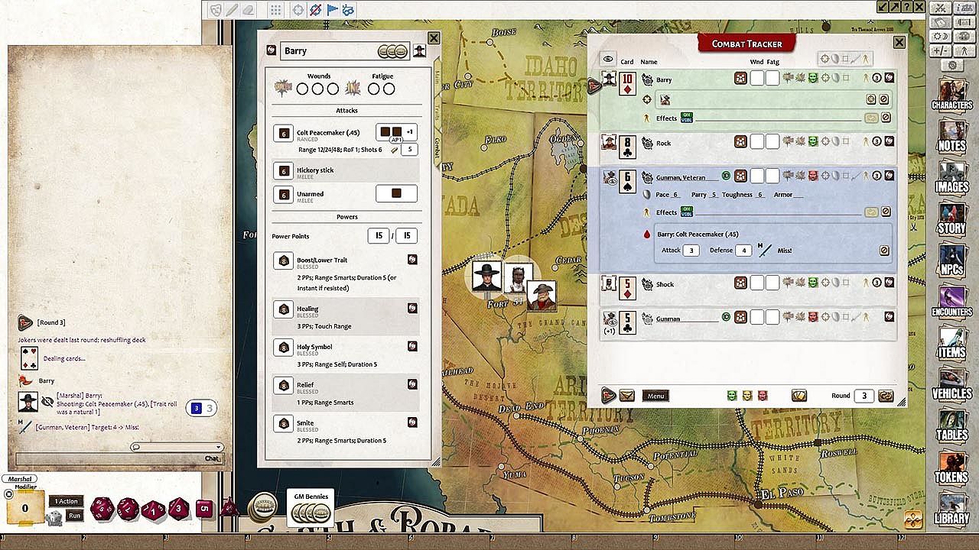Expand Gunman, Veteran defense stats shield
The width and height of the screenshot is (979, 550).
click(838, 176)
